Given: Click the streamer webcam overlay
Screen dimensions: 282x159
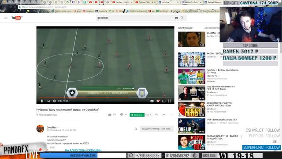Looking at the screenshot, I should pos(250,25).
